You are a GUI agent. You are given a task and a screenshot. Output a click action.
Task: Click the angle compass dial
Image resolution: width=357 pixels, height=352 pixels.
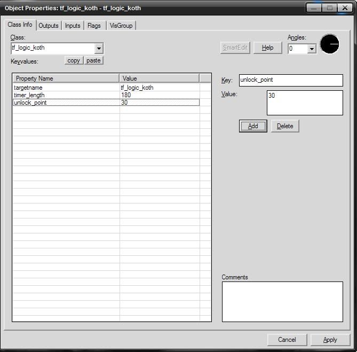(329, 44)
